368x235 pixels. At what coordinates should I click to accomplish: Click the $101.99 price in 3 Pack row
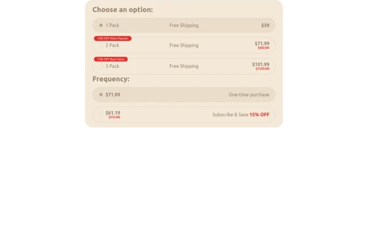(x=261, y=64)
